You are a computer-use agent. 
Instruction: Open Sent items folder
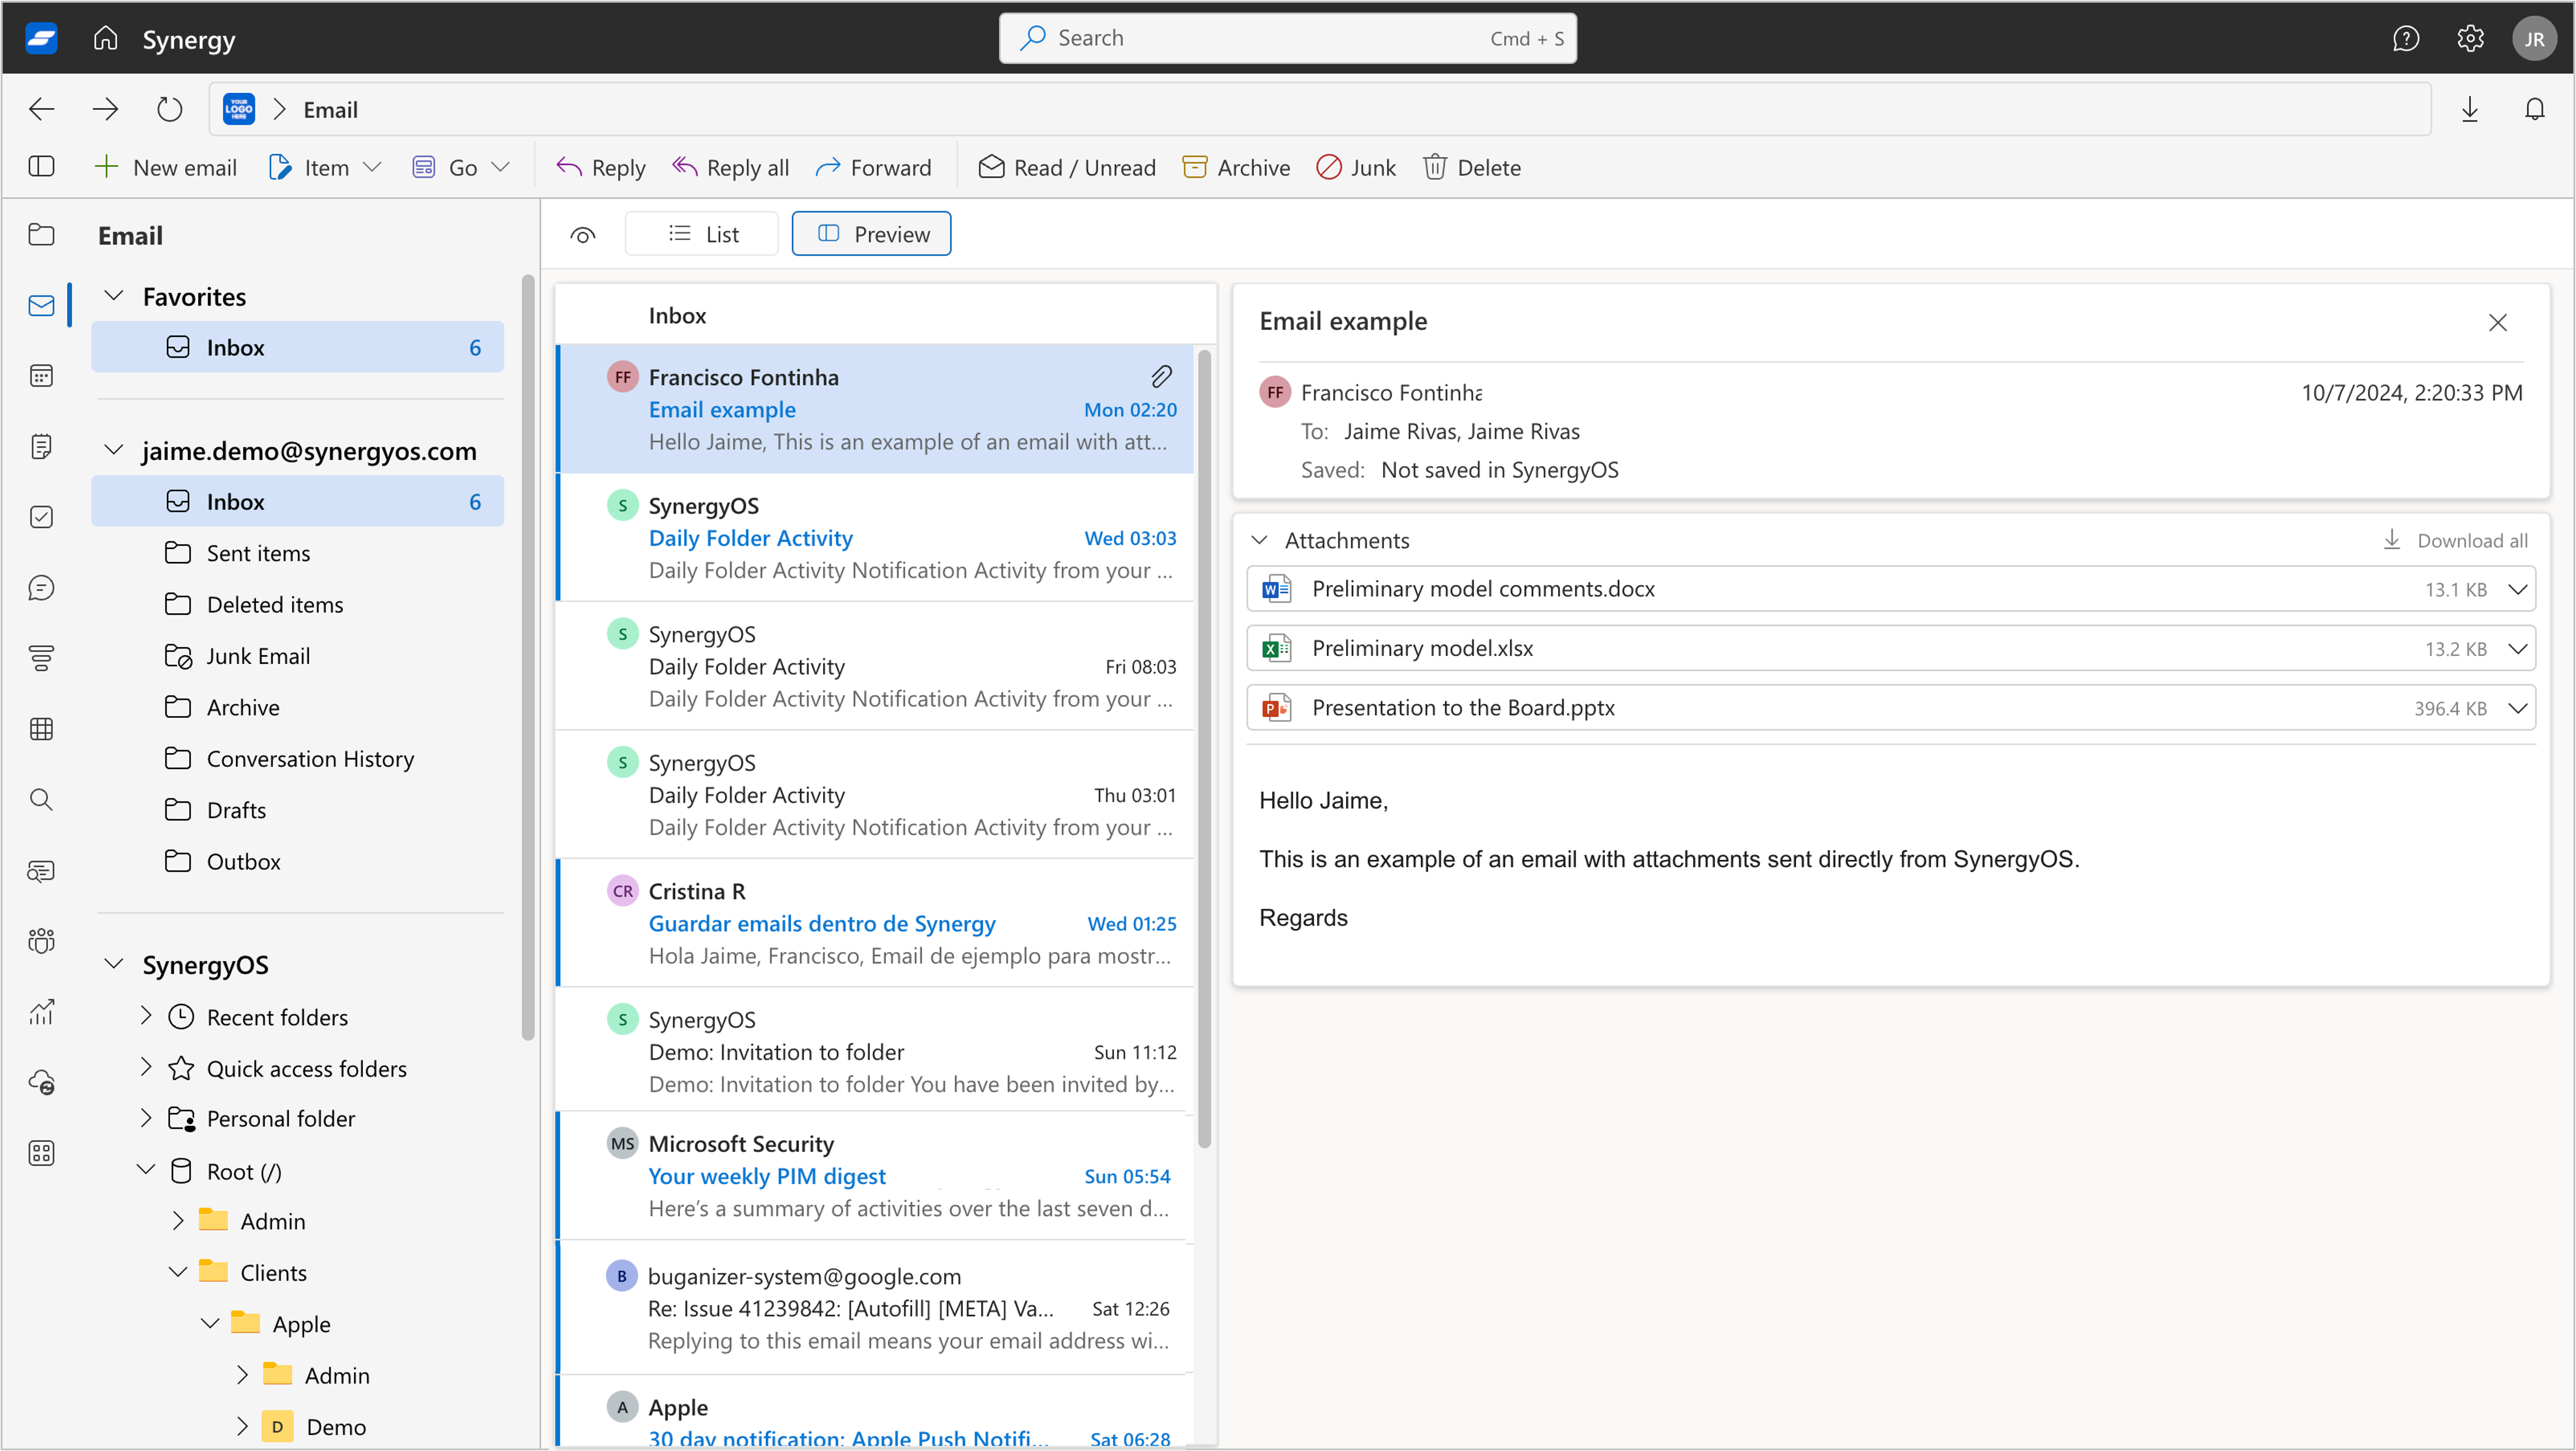click(297, 553)
